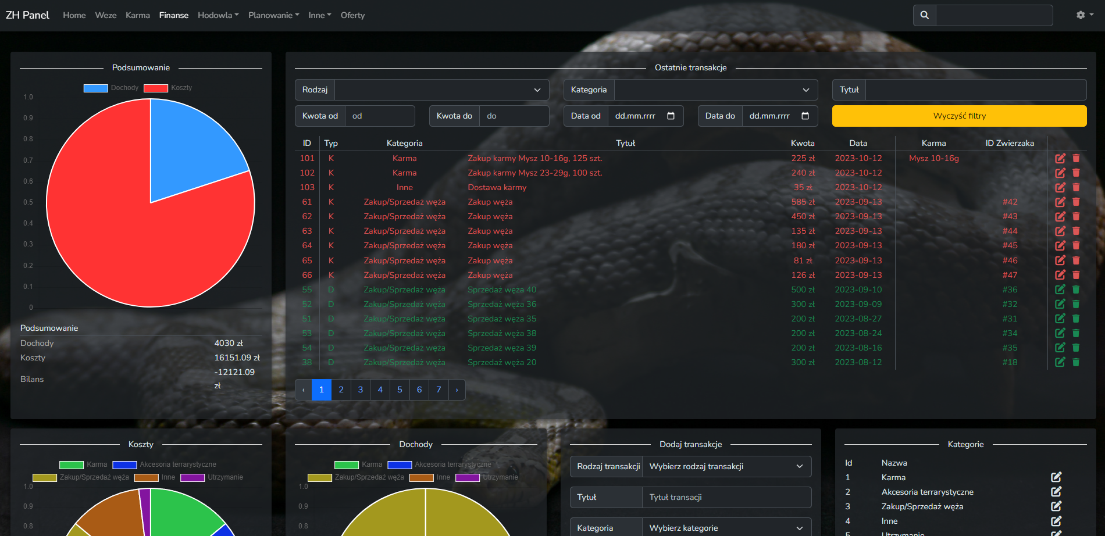Open Karma navigation item

click(138, 15)
